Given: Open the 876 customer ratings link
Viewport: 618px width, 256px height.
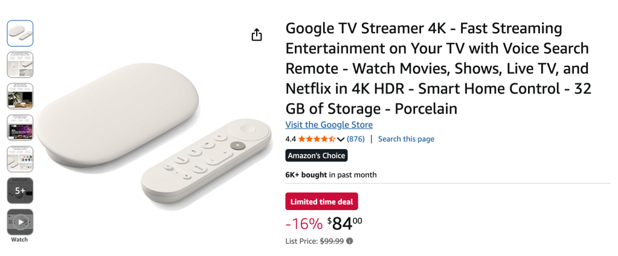Looking at the screenshot, I should click(355, 139).
